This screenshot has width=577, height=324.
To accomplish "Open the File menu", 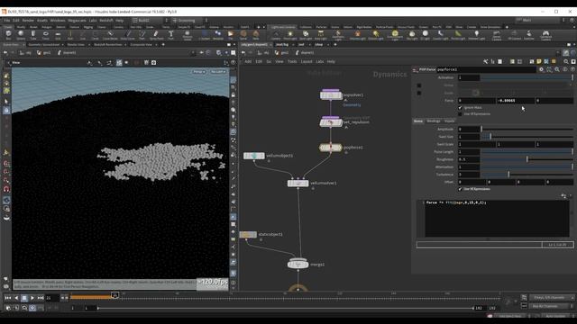I will (x=7, y=20).
